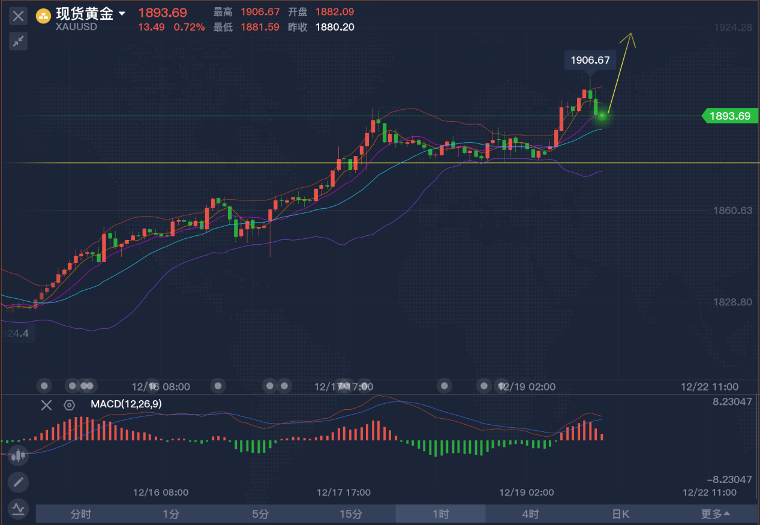Screen dimensions: 760x525
Task: Click the large red 1893.69 header price
Action: click(163, 13)
